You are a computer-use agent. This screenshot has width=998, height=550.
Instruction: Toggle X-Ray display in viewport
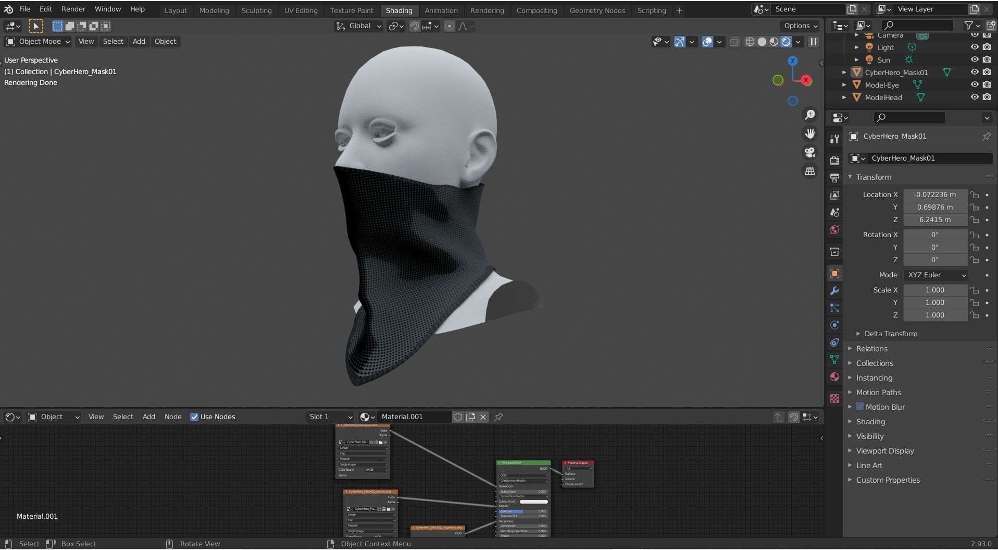point(734,42)
